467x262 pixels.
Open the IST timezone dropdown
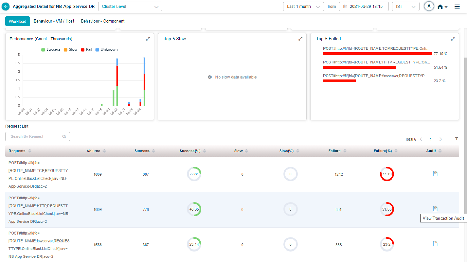(x=405, y=7)
